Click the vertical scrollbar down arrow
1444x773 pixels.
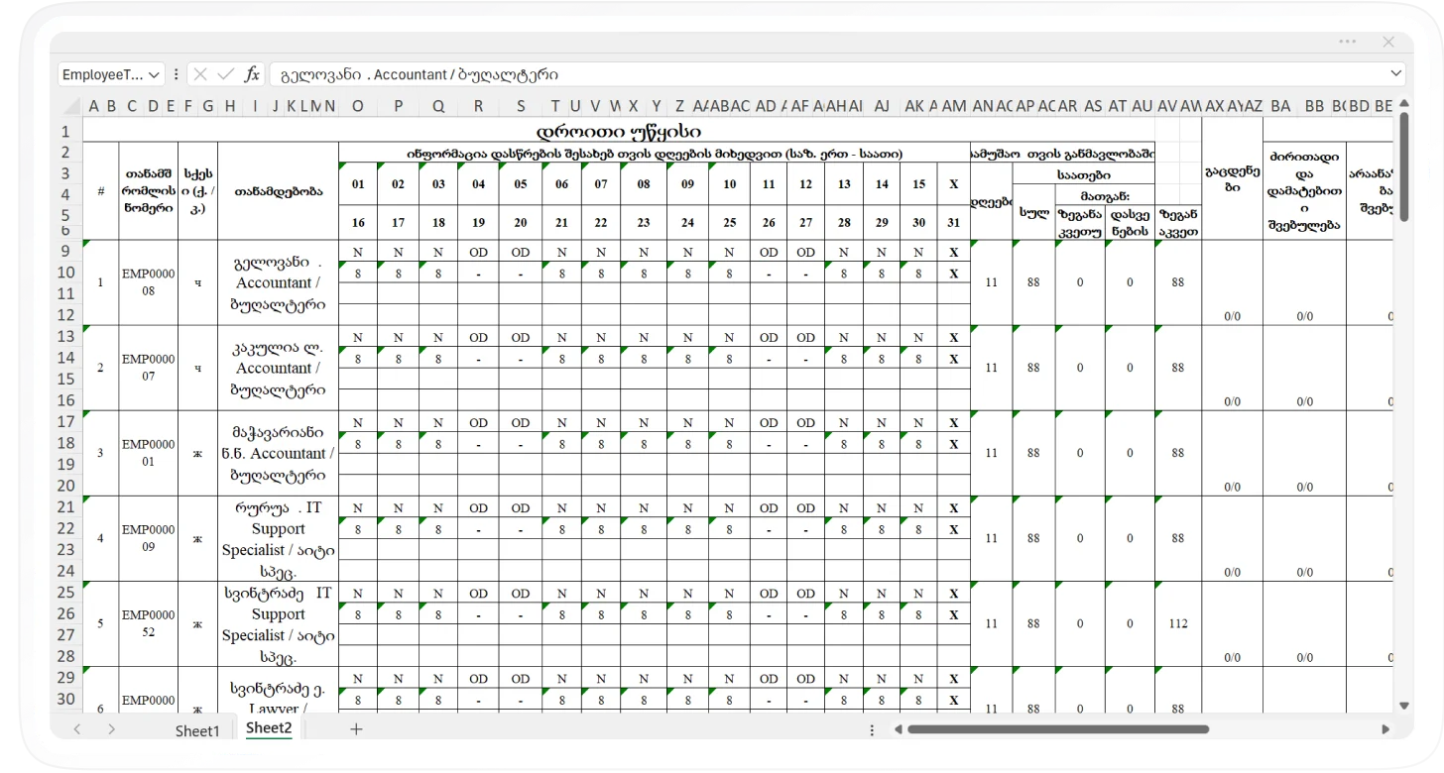point(1403,705)
